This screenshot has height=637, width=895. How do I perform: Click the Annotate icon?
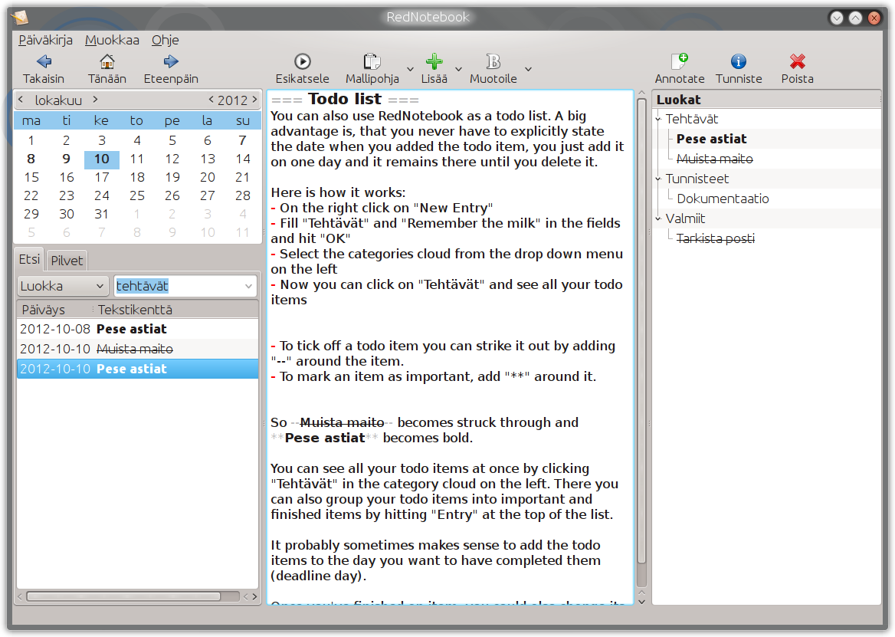pos(680,61)
